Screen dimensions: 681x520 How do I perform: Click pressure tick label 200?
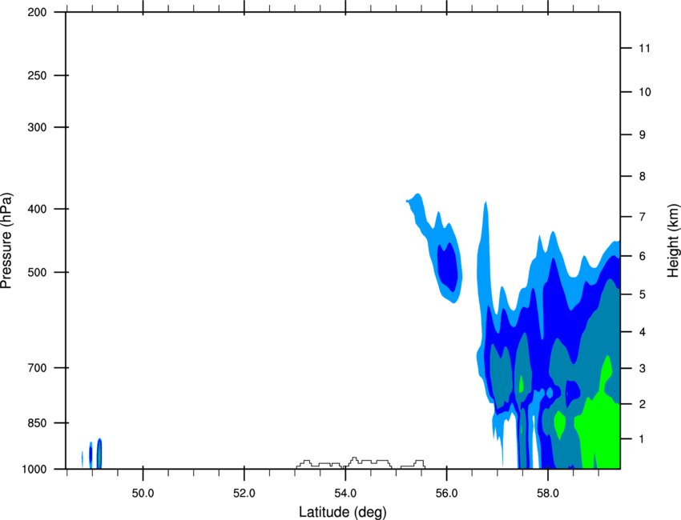click(37, 12)
